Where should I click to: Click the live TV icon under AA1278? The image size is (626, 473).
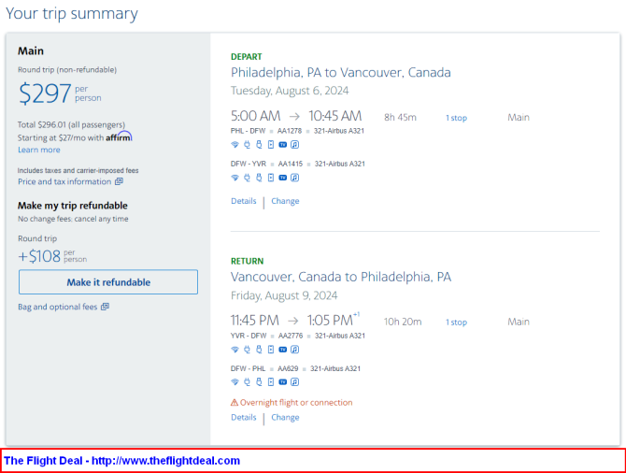(283, 145)
